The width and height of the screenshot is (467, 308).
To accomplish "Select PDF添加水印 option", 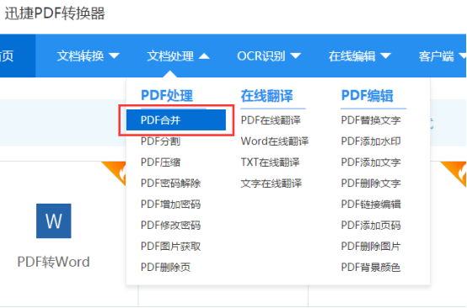I will 371,141.
